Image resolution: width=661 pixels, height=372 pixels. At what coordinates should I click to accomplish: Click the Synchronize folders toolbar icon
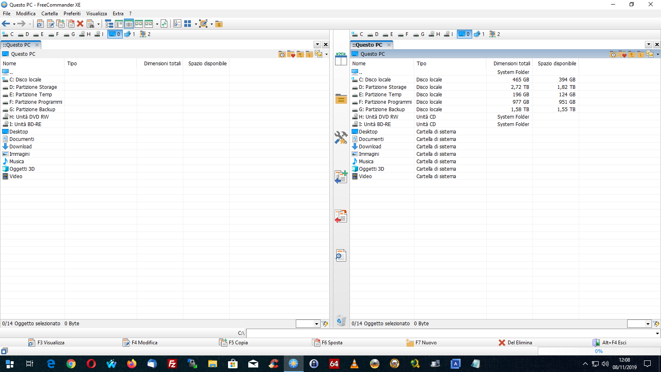[x=164, y=24]
